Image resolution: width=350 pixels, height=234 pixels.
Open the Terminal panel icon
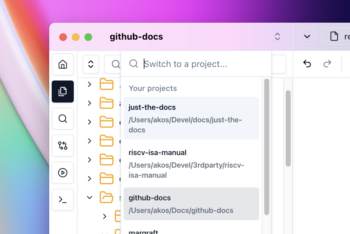click(63, 200)
